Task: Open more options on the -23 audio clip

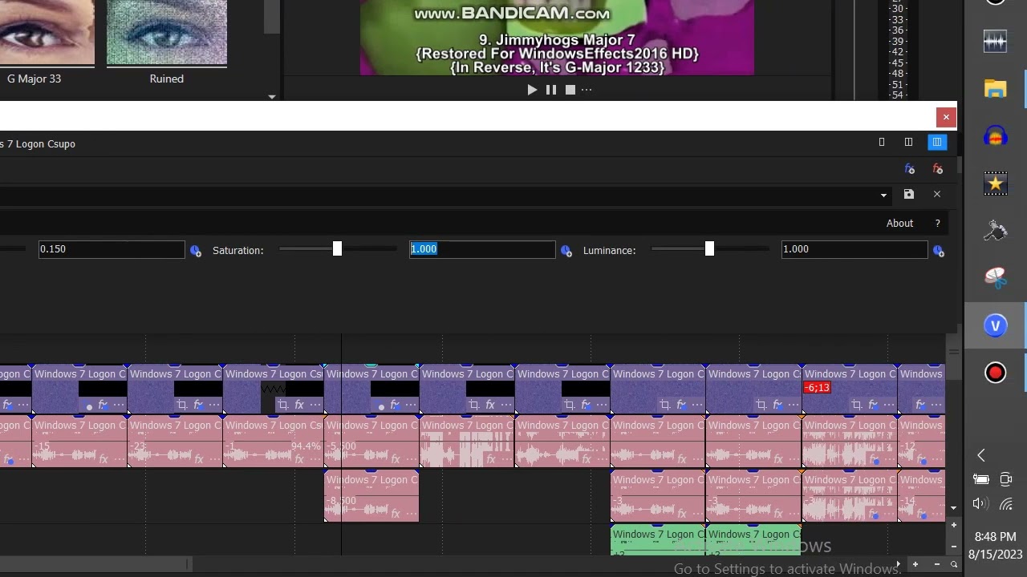Action: click(x=214, y=459)
